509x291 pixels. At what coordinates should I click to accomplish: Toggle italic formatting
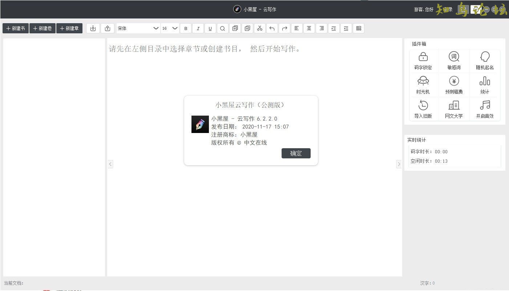pos(198,28)
